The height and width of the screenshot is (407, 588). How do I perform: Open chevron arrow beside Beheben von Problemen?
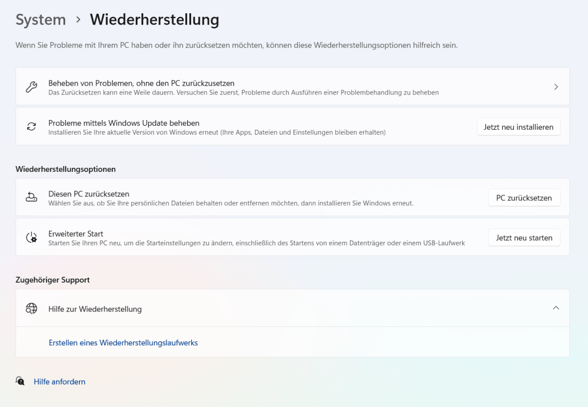[x=556, y=87]
